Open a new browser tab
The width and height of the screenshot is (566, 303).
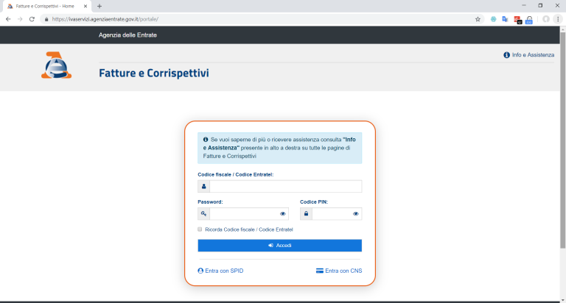click(x=99, y=6)
